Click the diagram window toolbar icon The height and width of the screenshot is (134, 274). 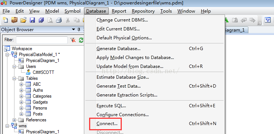point(268,20)
